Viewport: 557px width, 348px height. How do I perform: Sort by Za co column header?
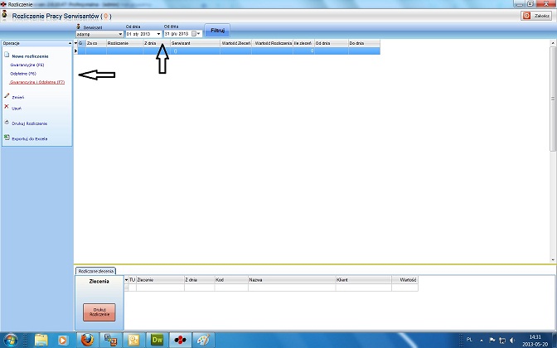click(96, 43)
